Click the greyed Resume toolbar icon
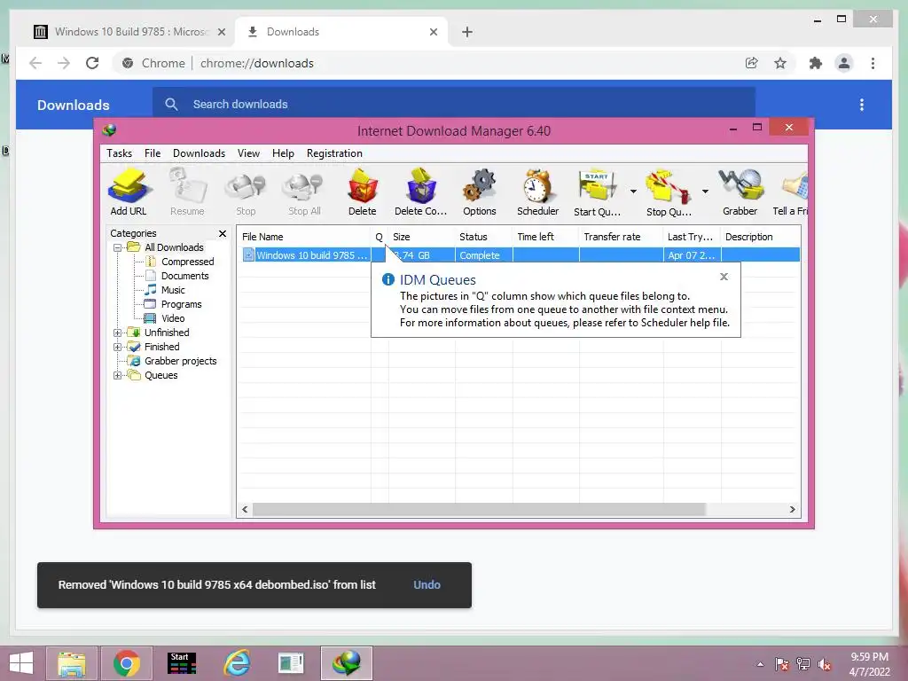 click(187, 192)
